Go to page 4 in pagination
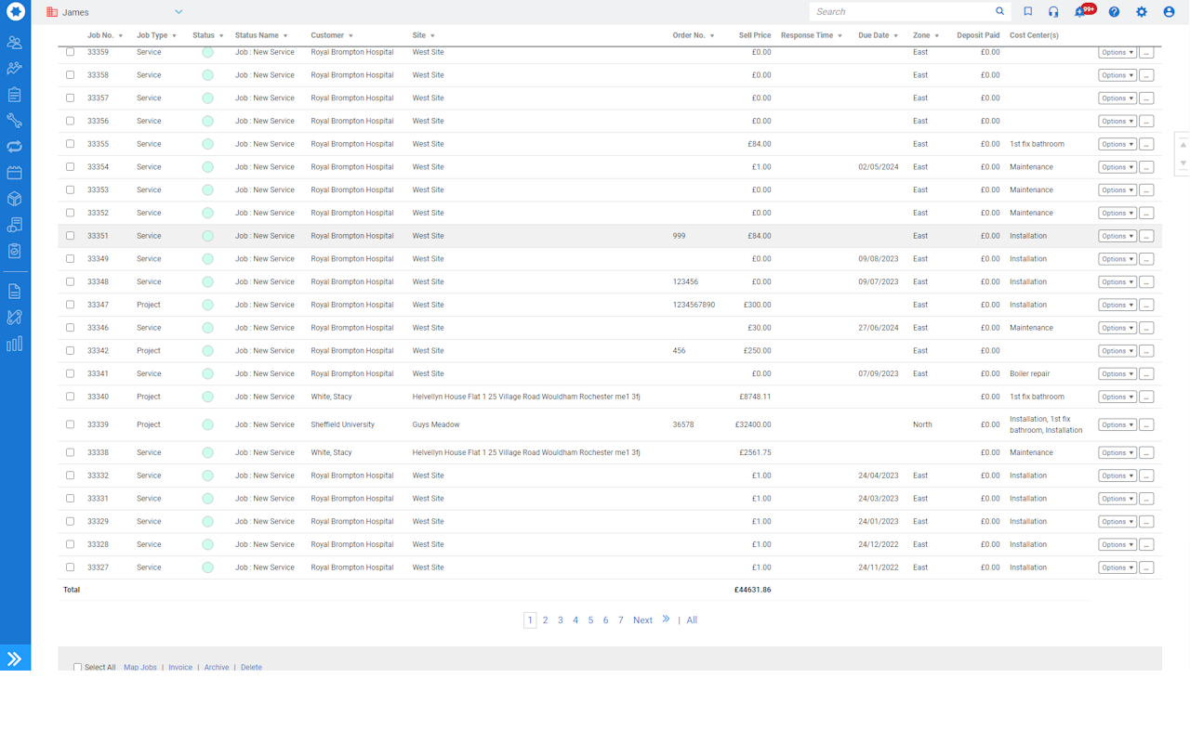1190x743 pixels. coord(575,620)
